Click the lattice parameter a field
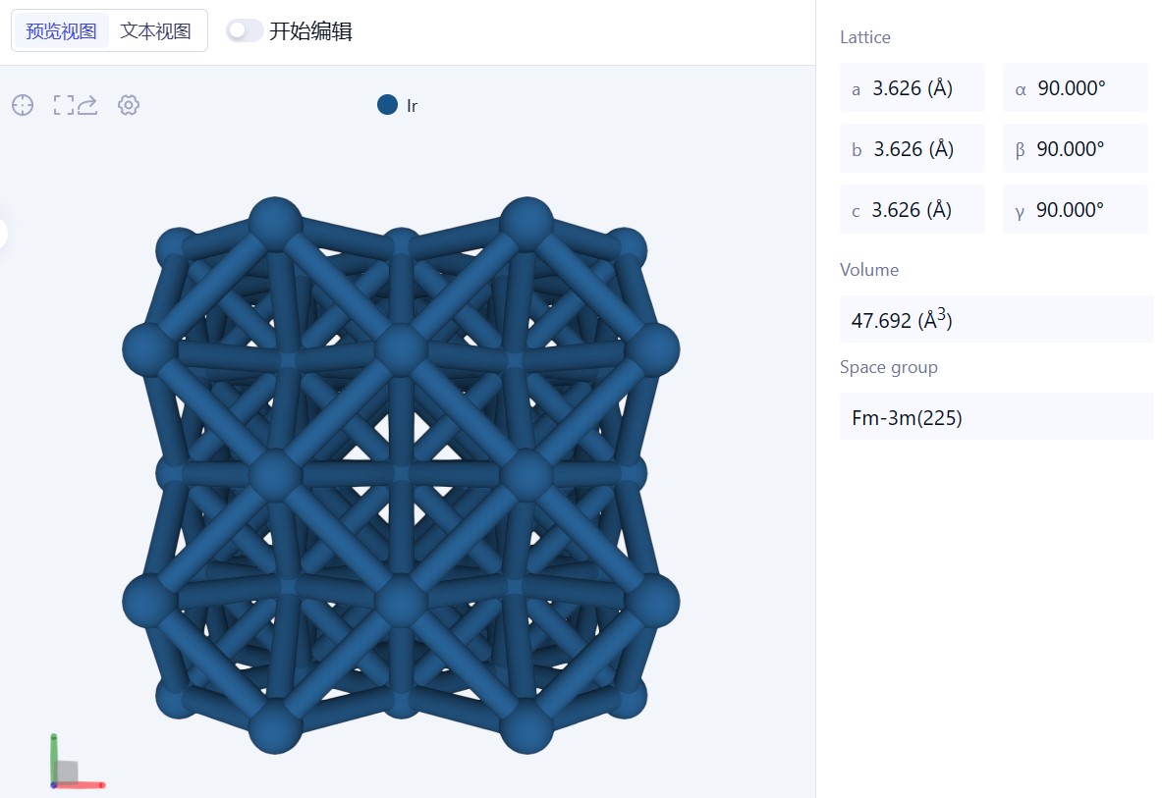Screen dimensions: 1162x798 click(912, 87)
